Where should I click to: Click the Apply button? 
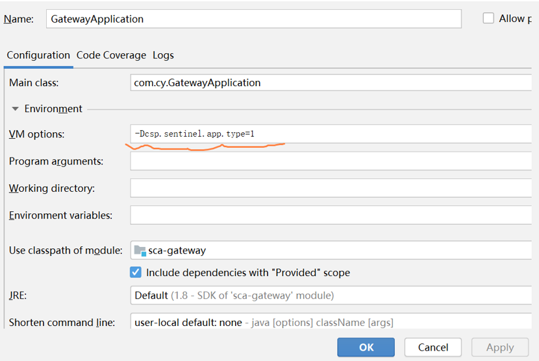tap(500, 347)
